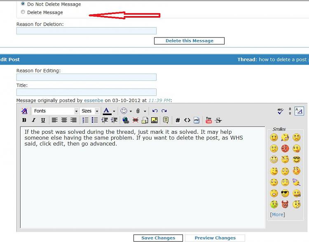
Task: Toggle bold formatting
Action: coord(24,120)
